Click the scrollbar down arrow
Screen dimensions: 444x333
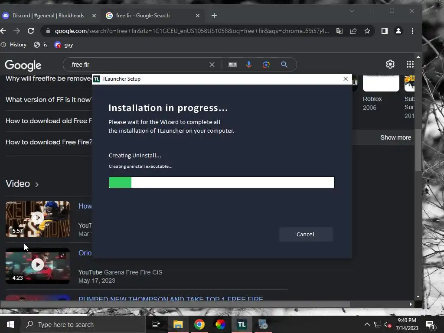pyautogui.click(x=418, y=297)
